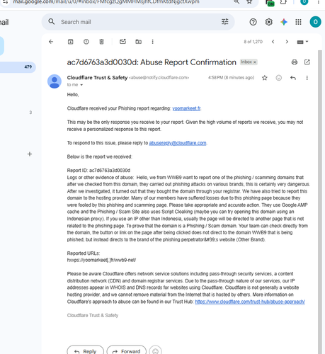Click the sender avatar picture
Viewport: 325px width, 354px height.
[55, 81]
